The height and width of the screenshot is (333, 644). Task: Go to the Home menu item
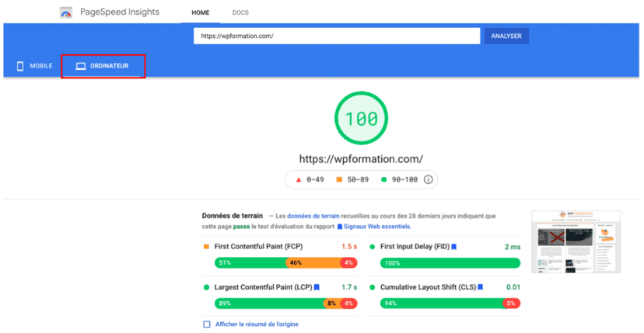click(x=201, y=13)
